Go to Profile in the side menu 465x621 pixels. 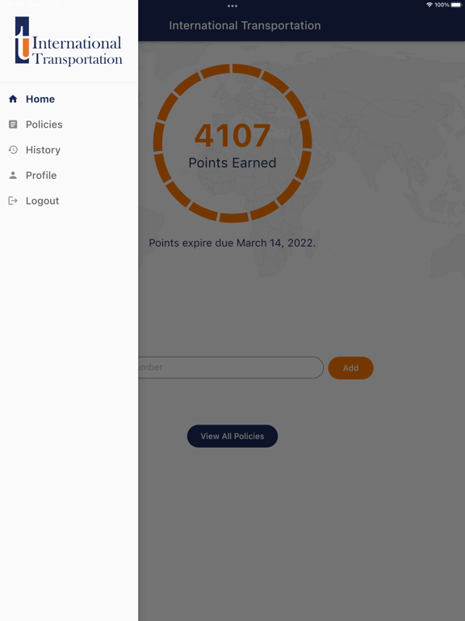69,175
